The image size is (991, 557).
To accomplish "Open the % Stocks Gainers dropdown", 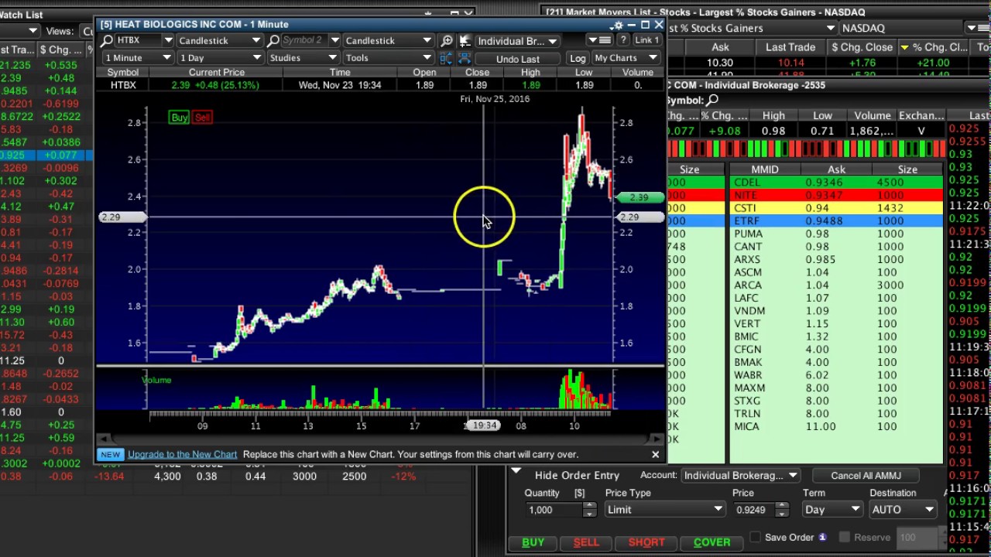I will tap(751, 29).
